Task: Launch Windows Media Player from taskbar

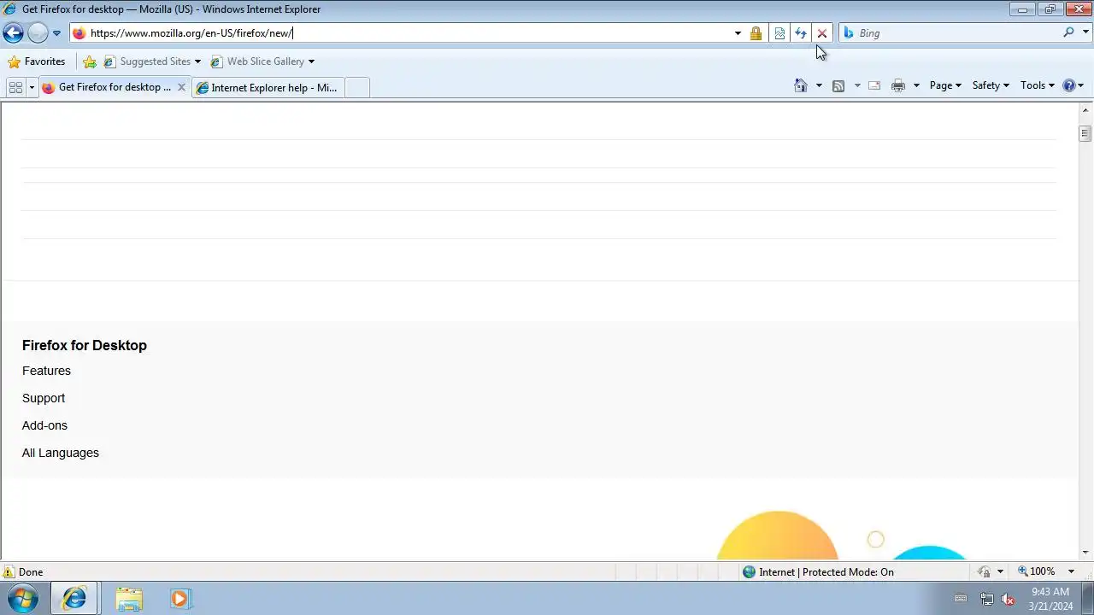Action: pyautogui.click(x=179, y=599)
